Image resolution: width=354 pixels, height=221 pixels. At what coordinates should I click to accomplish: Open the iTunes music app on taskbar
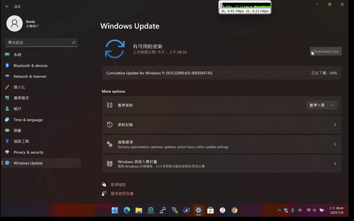(222, 210)
